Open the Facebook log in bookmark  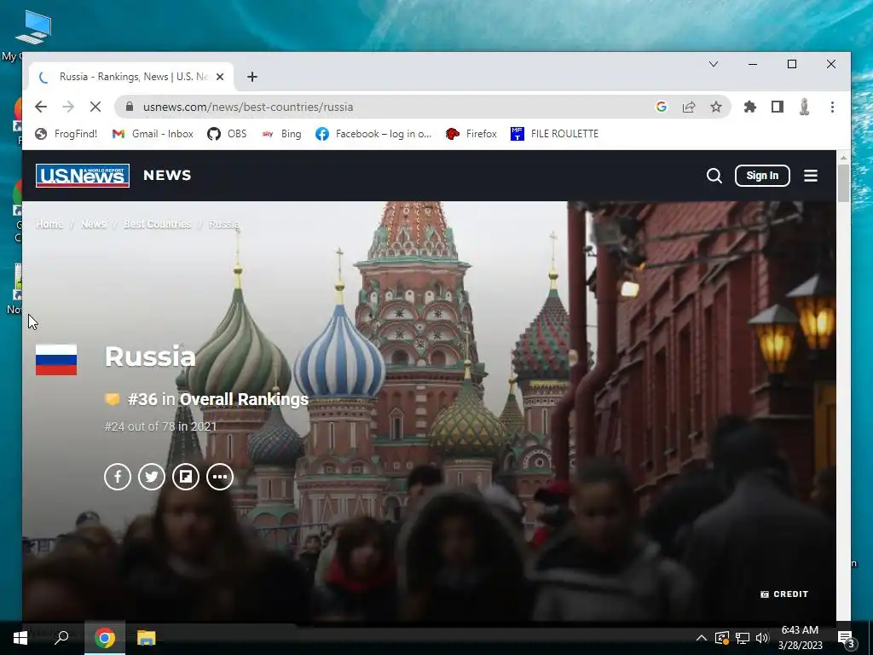point(373,134)
